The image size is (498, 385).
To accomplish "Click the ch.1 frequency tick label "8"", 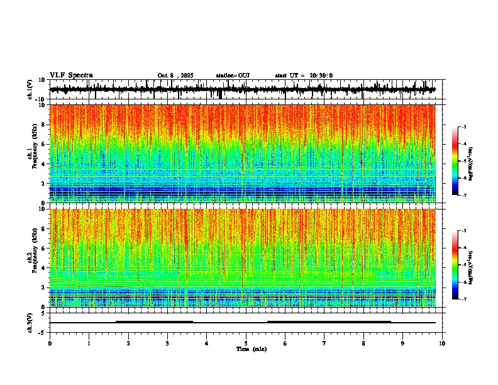I will [44, 125].
